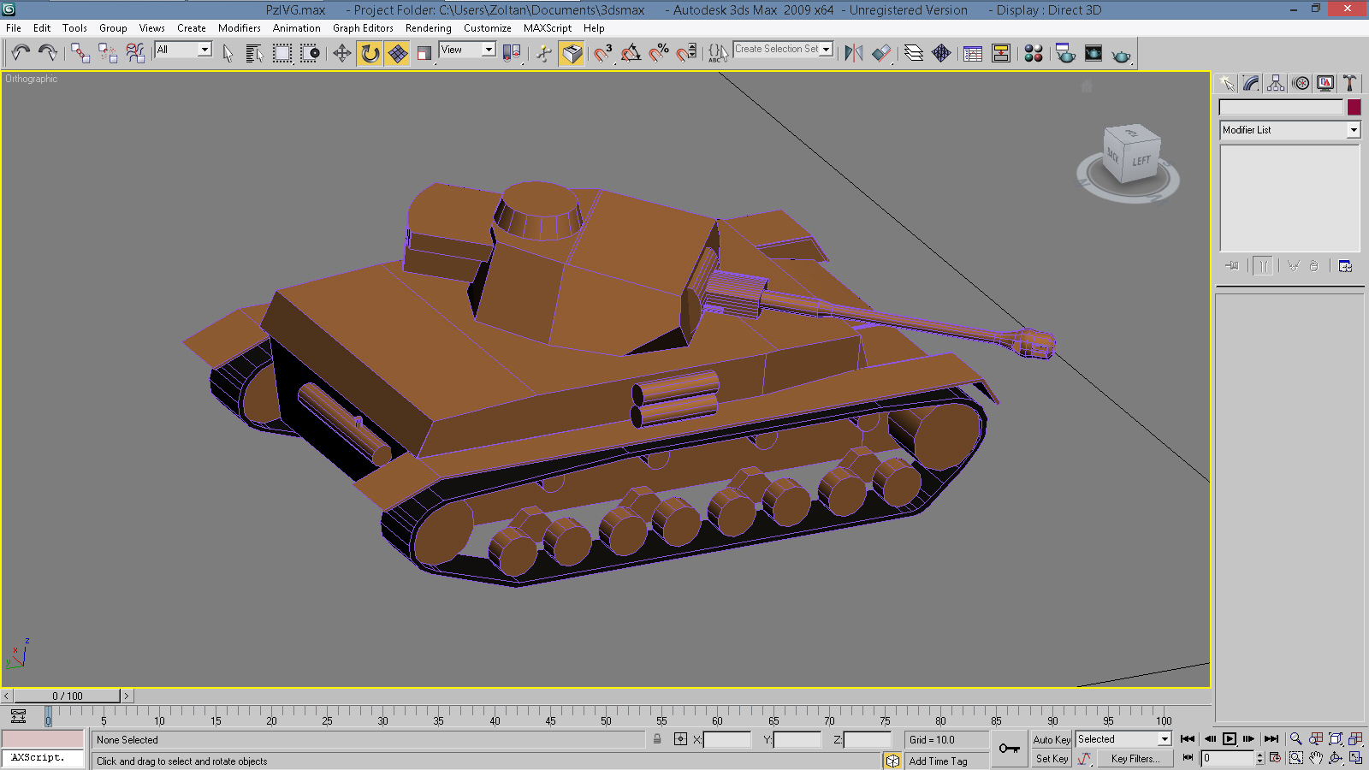Toggle Window/Crossing selection mode
The height and width of the screenshot is (770, 1369).
pyautogui.click(x=310, y=53)
